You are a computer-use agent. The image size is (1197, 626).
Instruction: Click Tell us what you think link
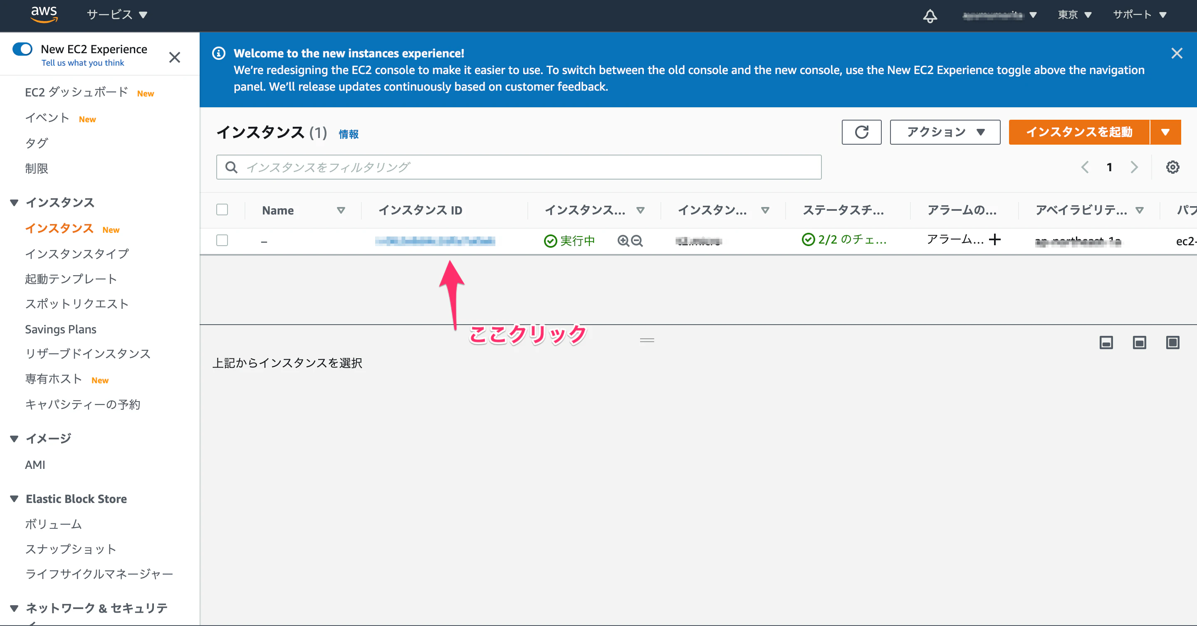click(x=83, y=63)
